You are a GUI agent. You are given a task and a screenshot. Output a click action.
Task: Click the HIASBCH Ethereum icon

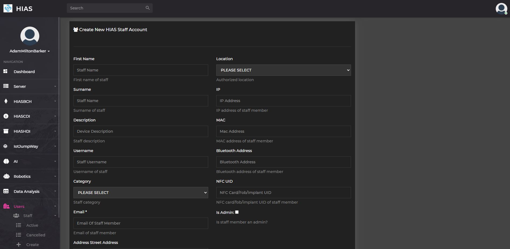coord(6,101)
